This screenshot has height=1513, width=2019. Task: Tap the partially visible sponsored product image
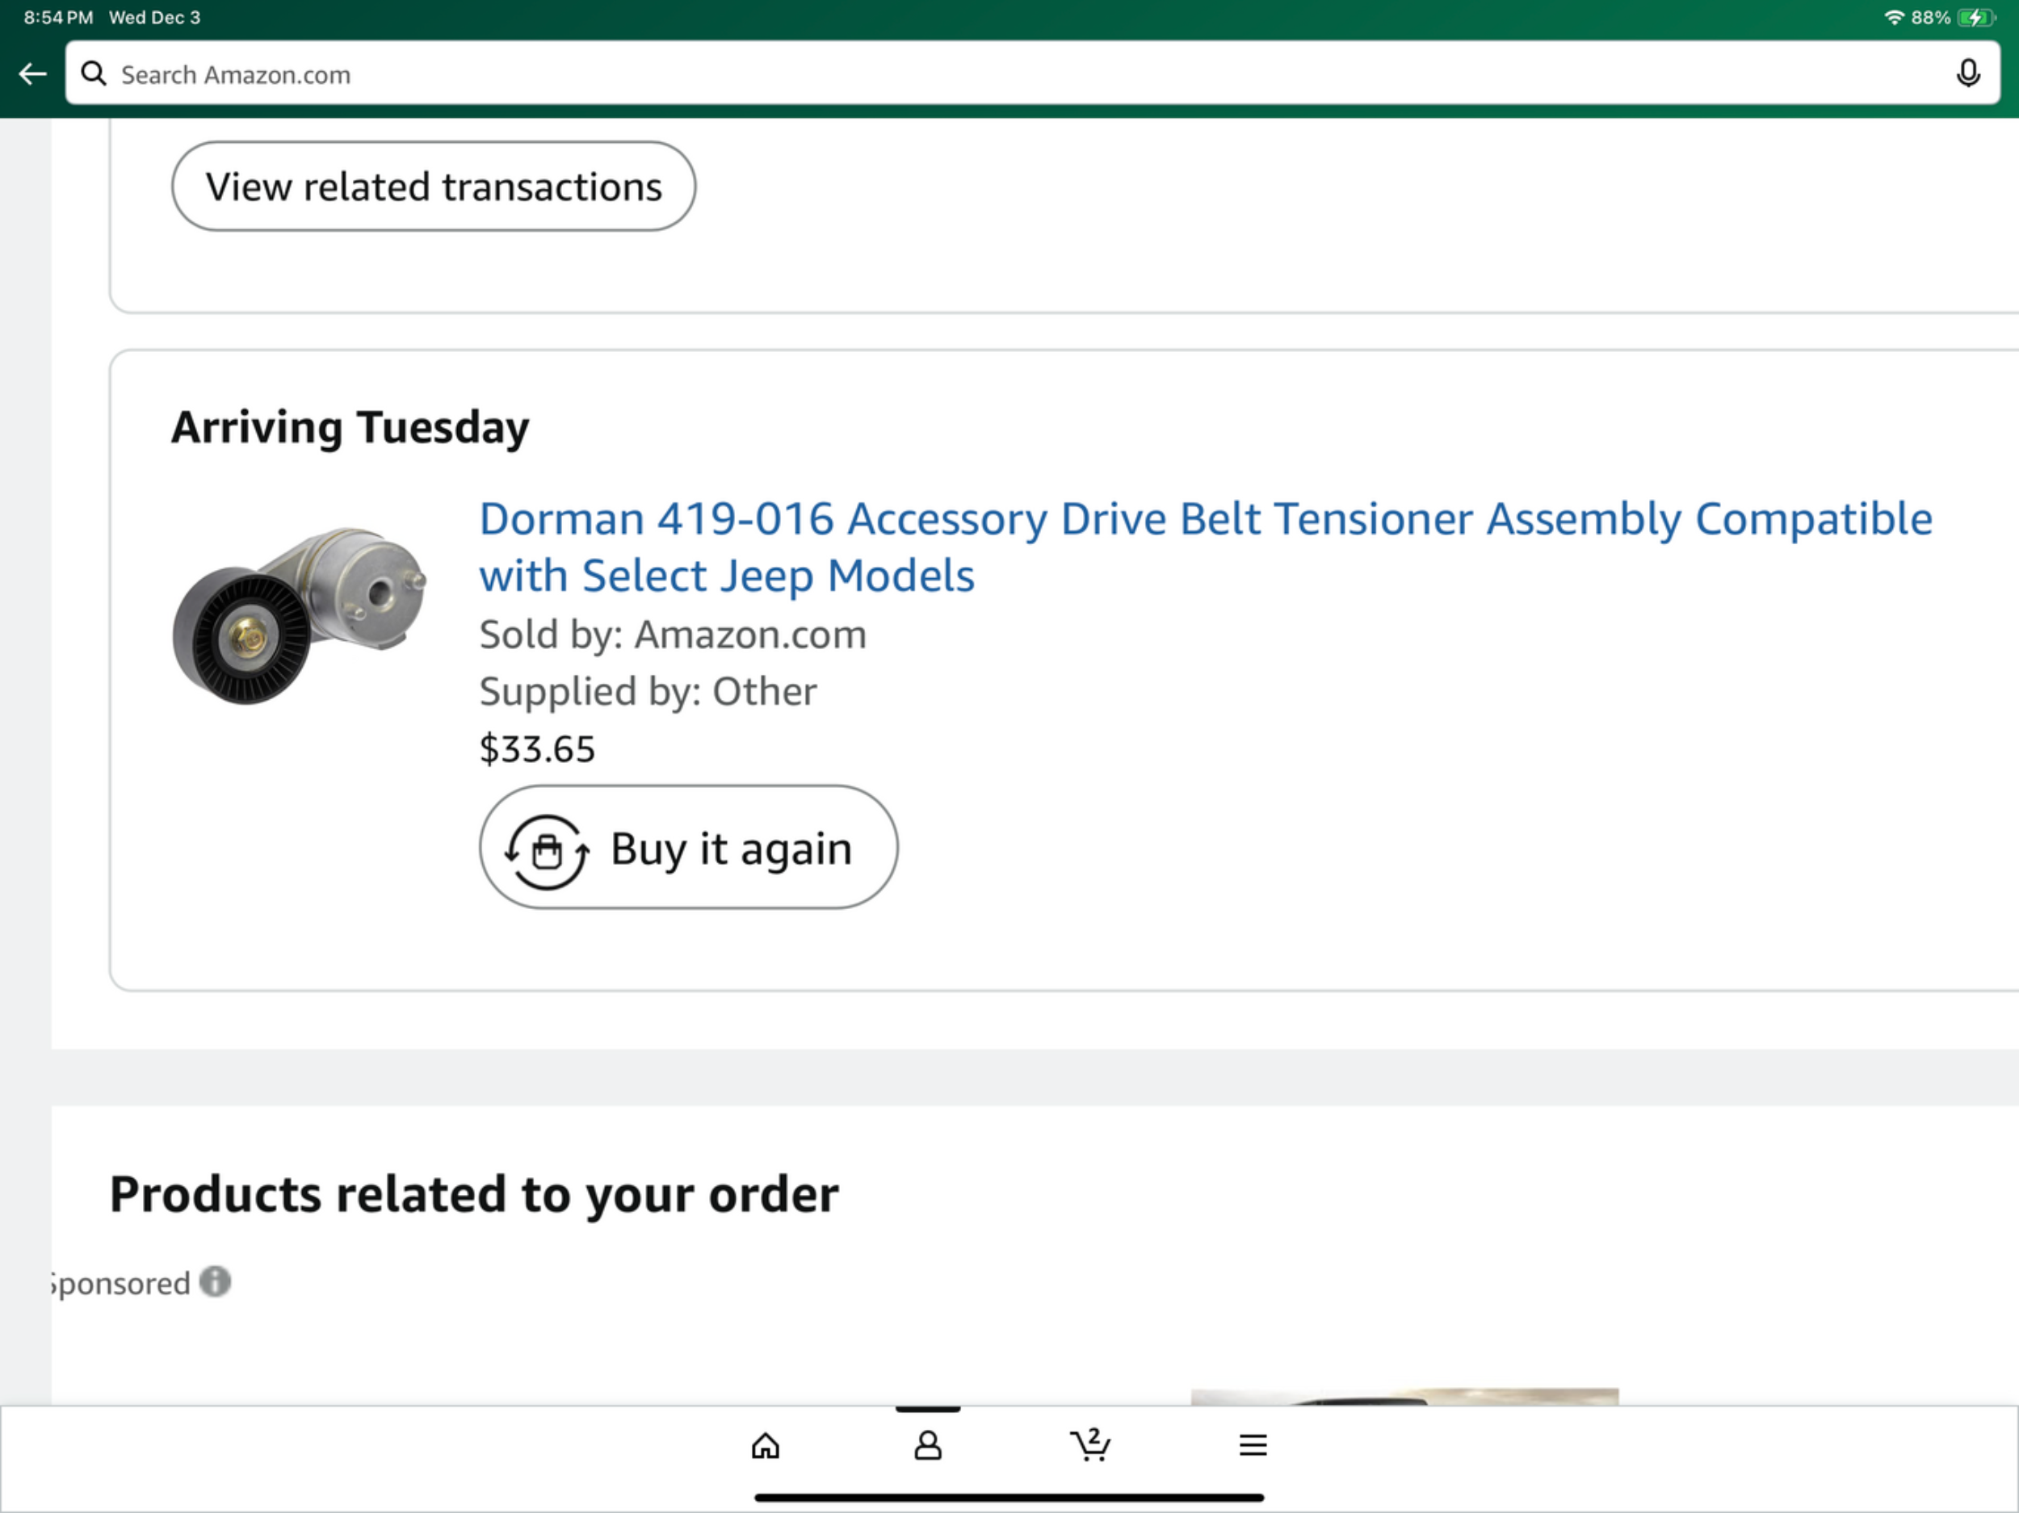coord(1404,1397)
